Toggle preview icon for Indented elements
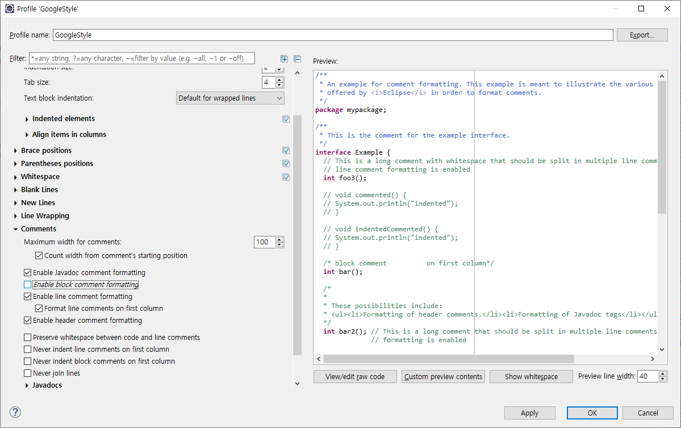The height and width of the screenshot is (428, 681). click(x=286, y=119)
